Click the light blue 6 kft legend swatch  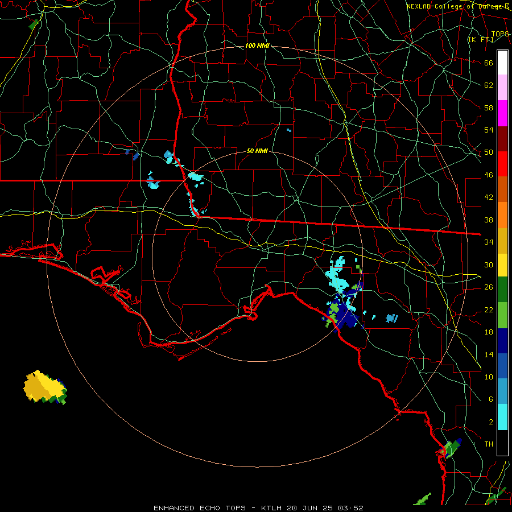click(x=502, y=391)
